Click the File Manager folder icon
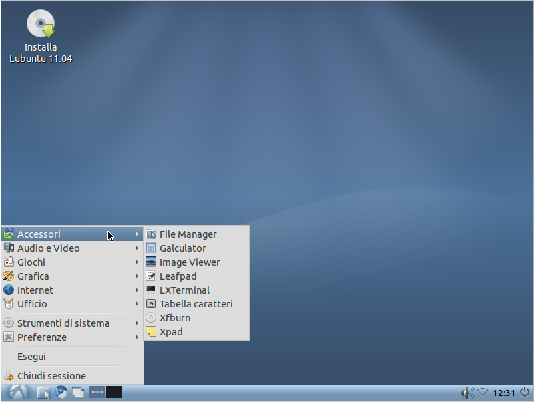 (151, 234)
